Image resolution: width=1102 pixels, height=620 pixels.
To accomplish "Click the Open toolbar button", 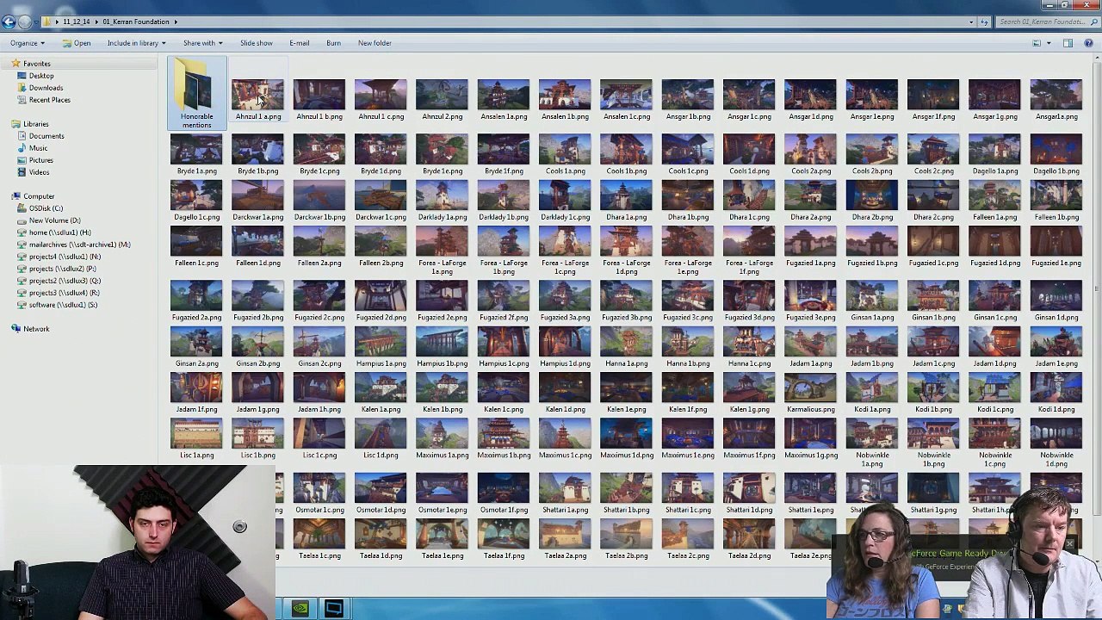I will click(x=77, y=43).
